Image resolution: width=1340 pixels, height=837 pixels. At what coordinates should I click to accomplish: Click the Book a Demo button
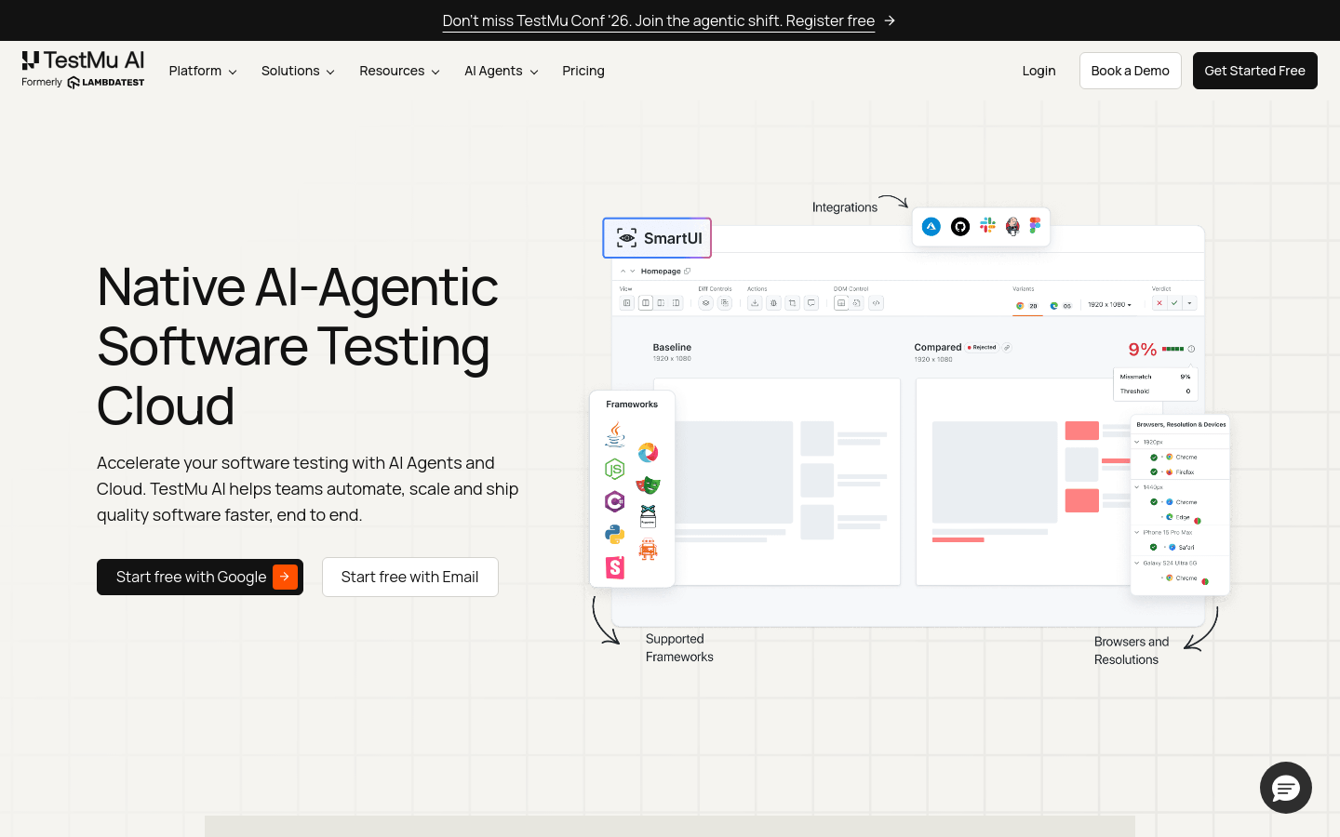click(x=1131, y=71)
